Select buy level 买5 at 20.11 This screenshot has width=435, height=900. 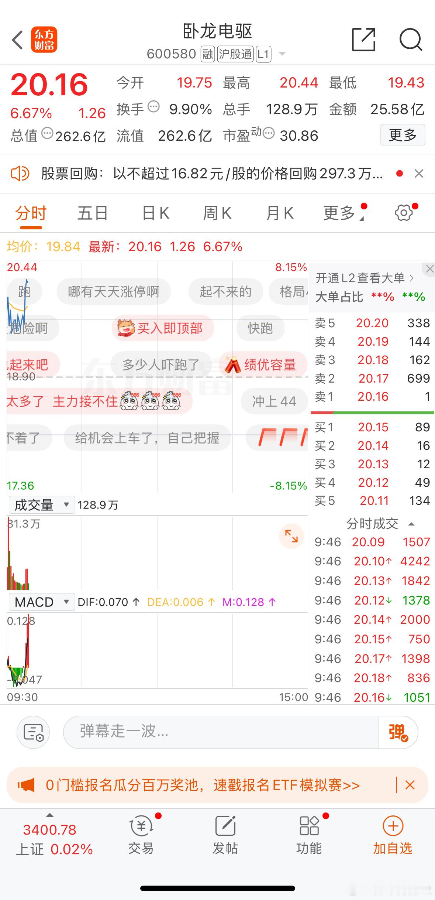[372, 500]
